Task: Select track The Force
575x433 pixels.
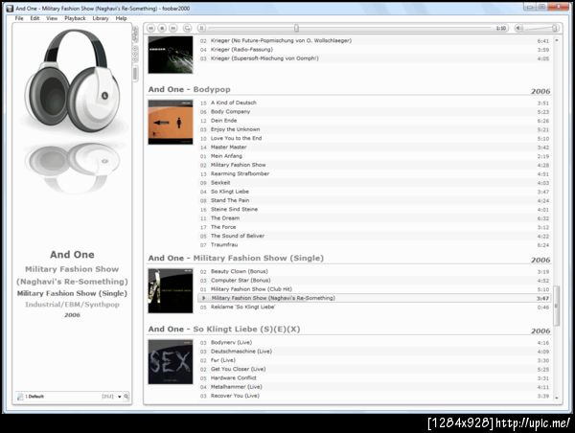Action: [x=374, y=227]
